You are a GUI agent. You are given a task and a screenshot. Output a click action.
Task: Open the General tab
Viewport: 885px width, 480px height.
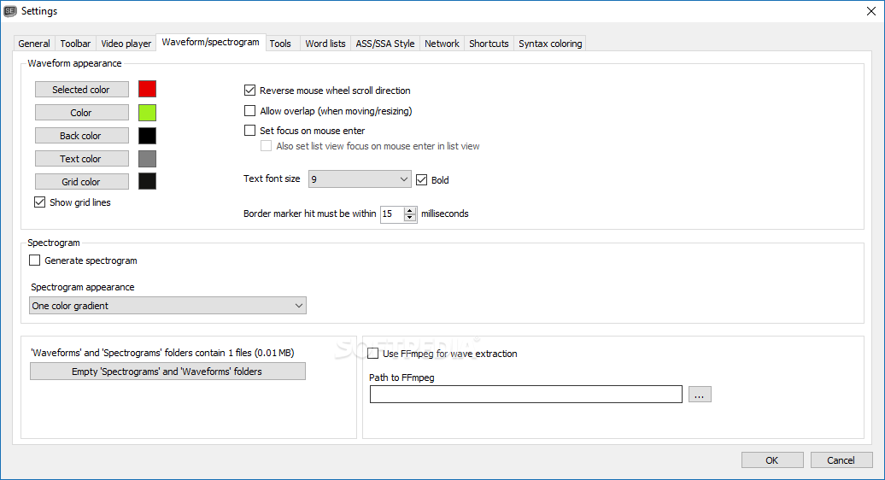tap(34, 44)
